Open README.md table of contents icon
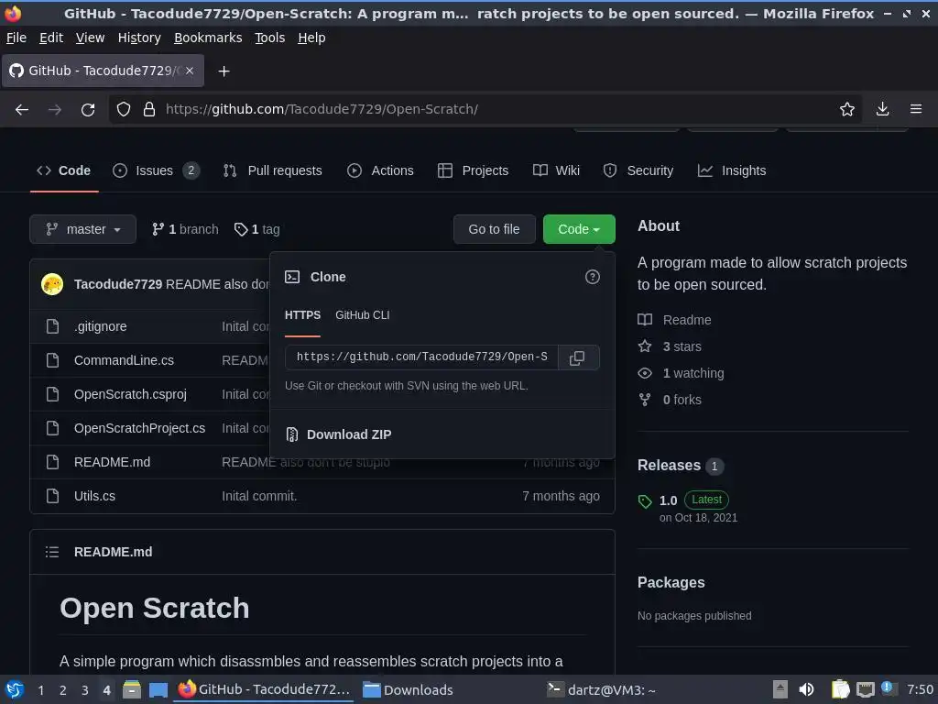938x704 pixels. tap(52, 552)
